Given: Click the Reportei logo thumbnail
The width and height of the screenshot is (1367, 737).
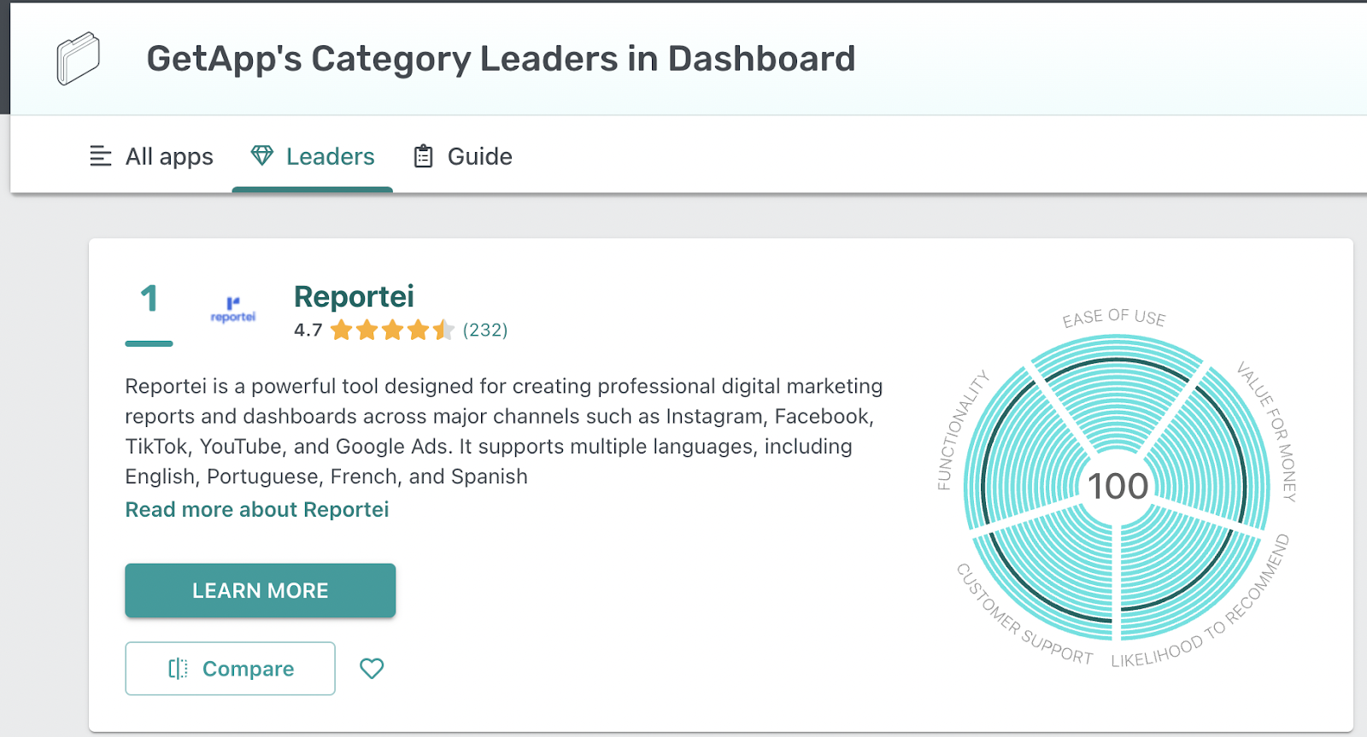Looking at the screenshot, I should (x=233, y=310).
